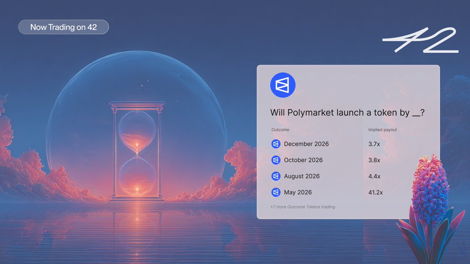Viewport: 470px width, 264px height.
Task: Click the Will Polymarket launch a token title
Action: (x=347, y=113)
